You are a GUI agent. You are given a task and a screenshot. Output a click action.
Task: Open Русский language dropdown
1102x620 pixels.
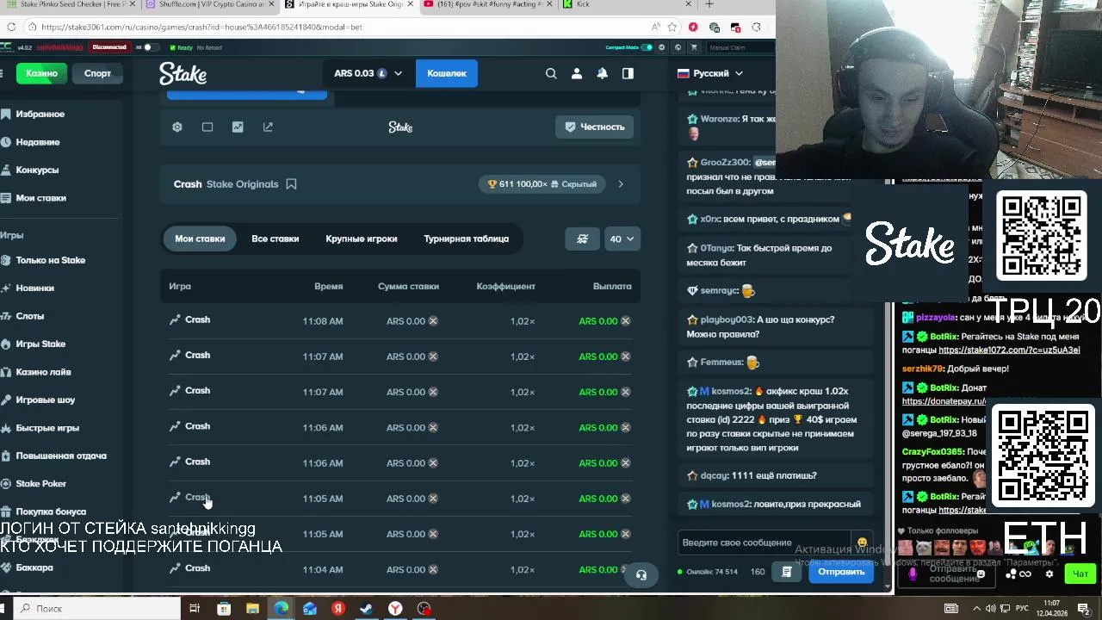point(710,73)
